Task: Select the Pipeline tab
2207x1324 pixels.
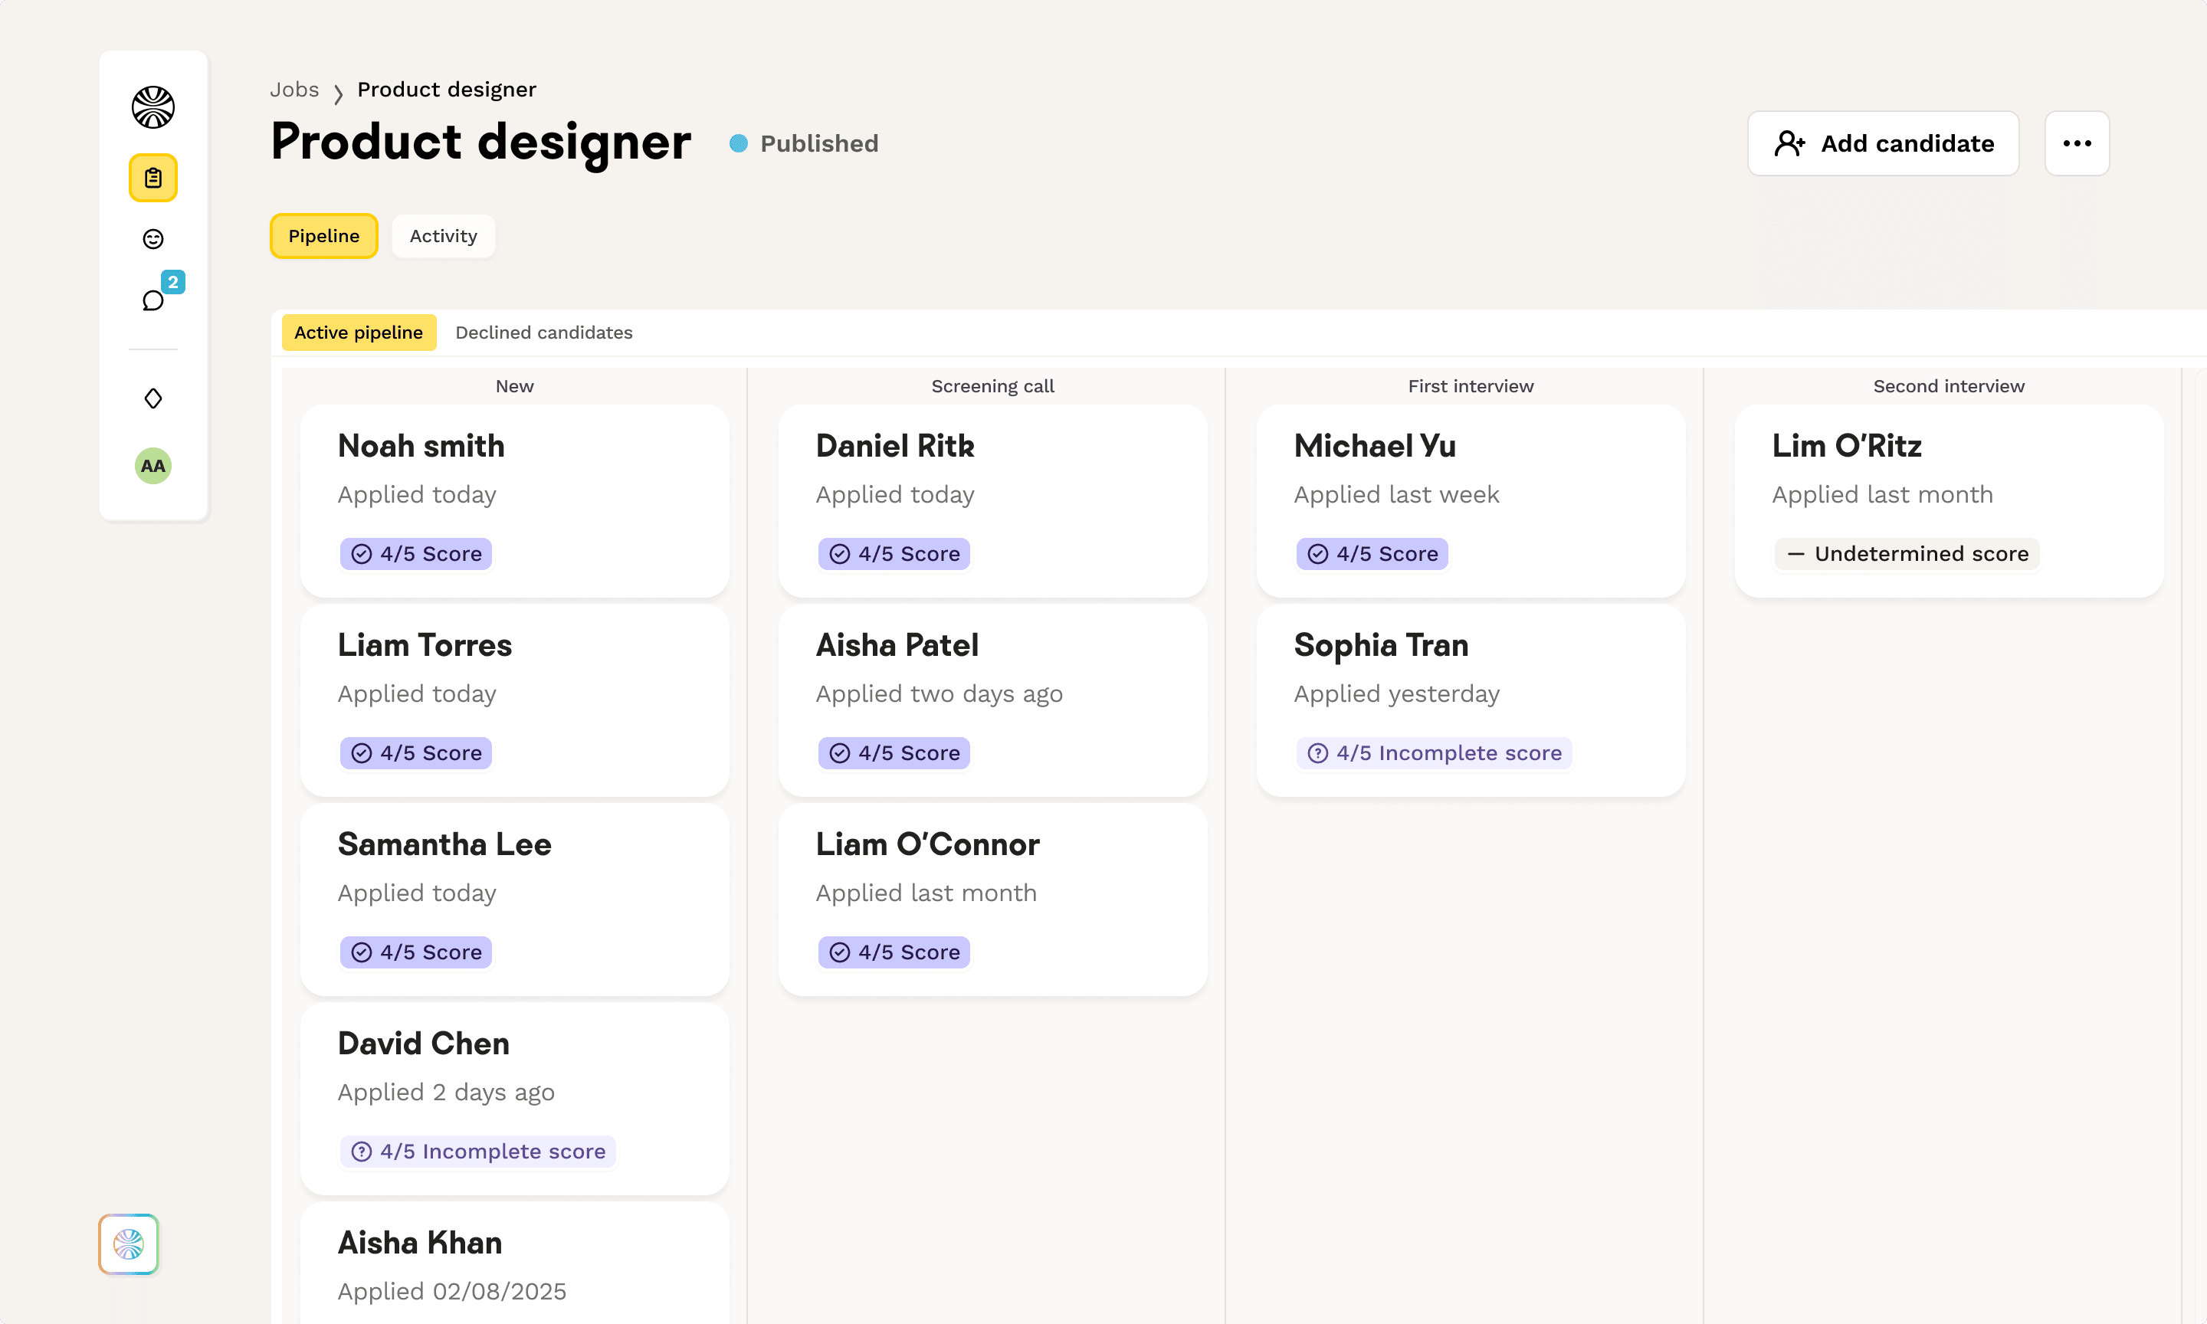Action: (323, 237)
